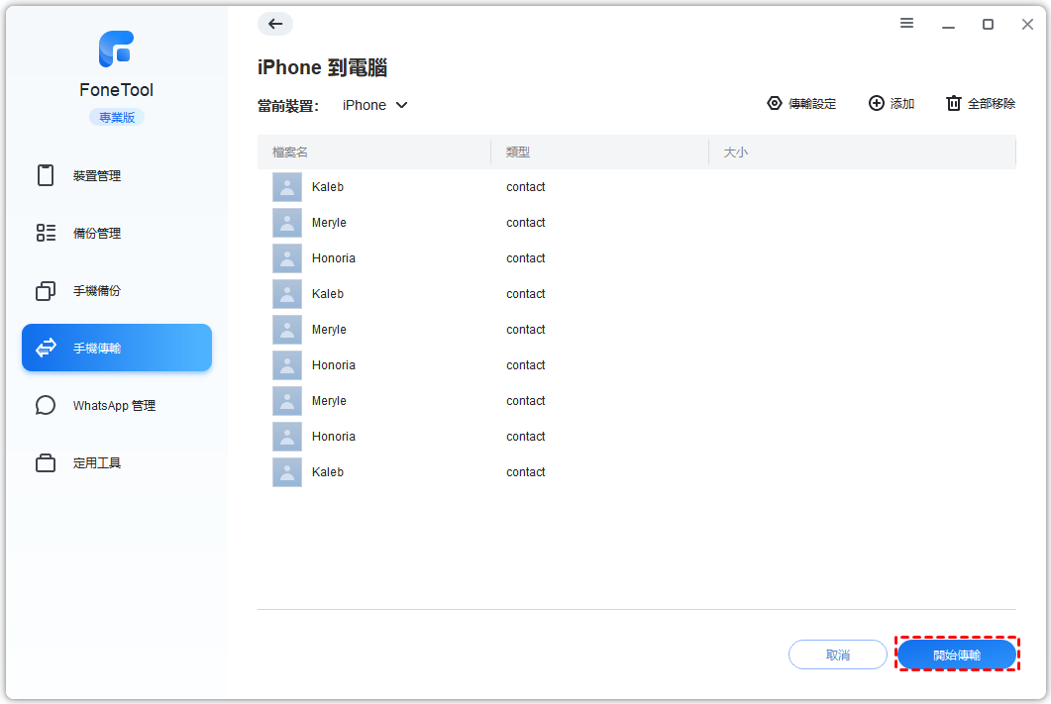Click the WhatsApp 管理 chat icon
Viewport: 1051px width, 704px height.
coord(46,405)
